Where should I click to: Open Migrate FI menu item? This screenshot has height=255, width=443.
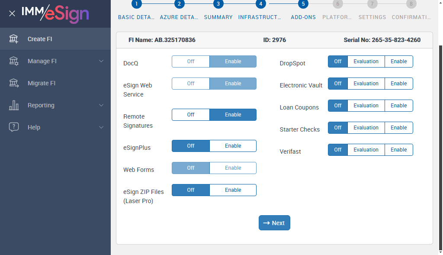[55, 83]
